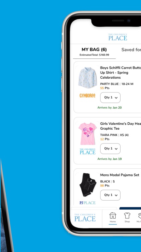Open Qty dropdown for Girls Valentine's Tee
141x252 pixels.
[110, 149]
